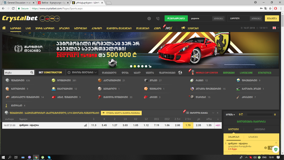Switch to the LIVE tab

(28, 28)
